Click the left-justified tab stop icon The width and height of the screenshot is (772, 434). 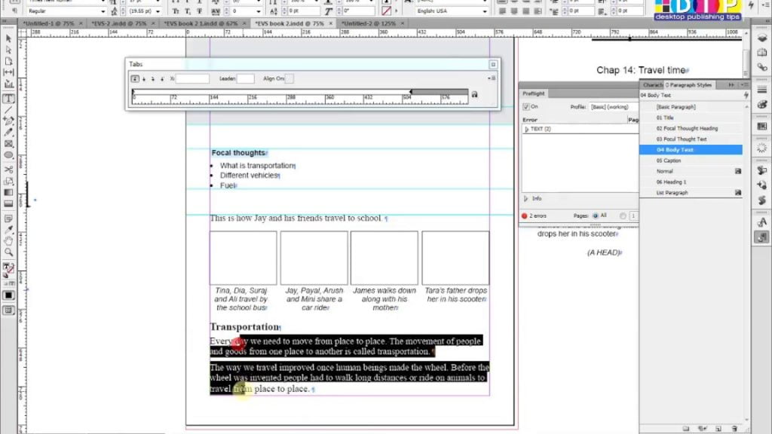[136, 78]
